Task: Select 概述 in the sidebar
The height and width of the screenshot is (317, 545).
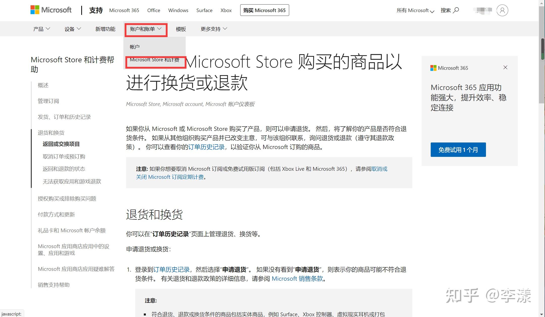Action: point(43,85)
